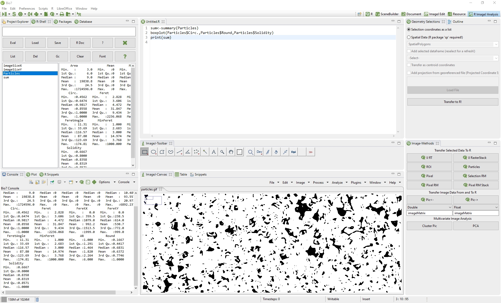501x303 pixels.
Task: Select the magnifying glass zoom tool
Action: click(x=222, y=152)
